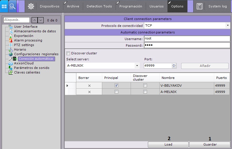
Task: Enable the Discover cluster checkbox above server list
Action: point(68,53)
